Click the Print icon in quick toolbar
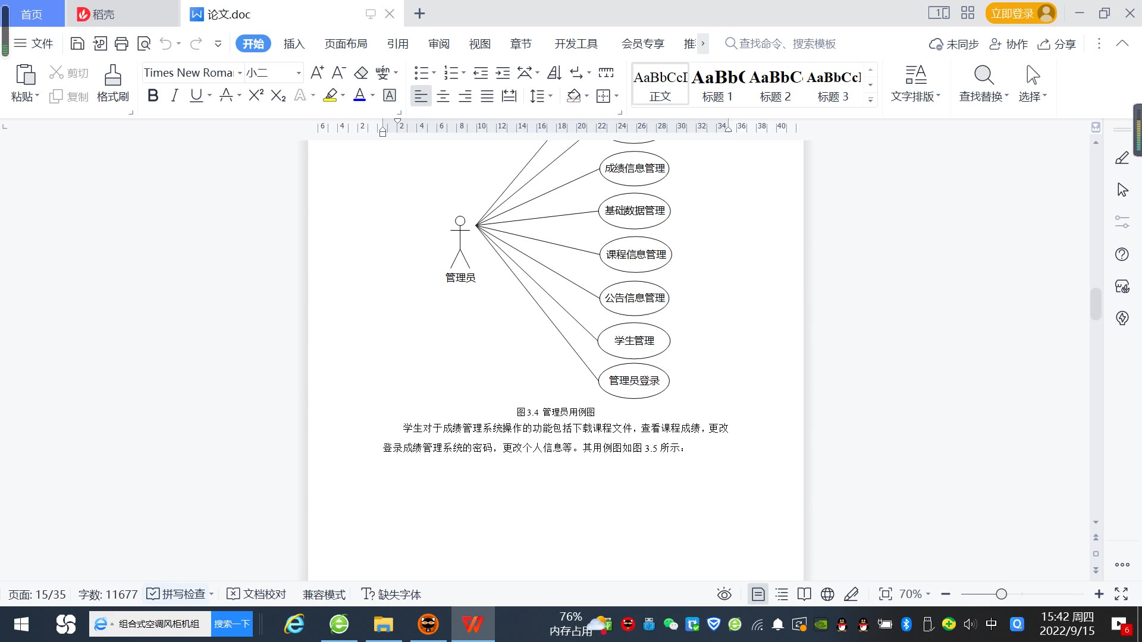Viewport: 1142px width, 642px height. pos(121,43)
